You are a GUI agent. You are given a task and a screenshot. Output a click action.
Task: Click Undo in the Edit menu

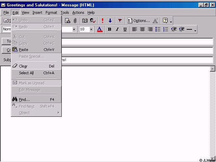(x=36, y=20)
